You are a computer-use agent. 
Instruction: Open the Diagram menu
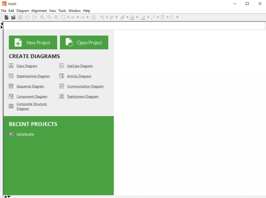point(23,11)
